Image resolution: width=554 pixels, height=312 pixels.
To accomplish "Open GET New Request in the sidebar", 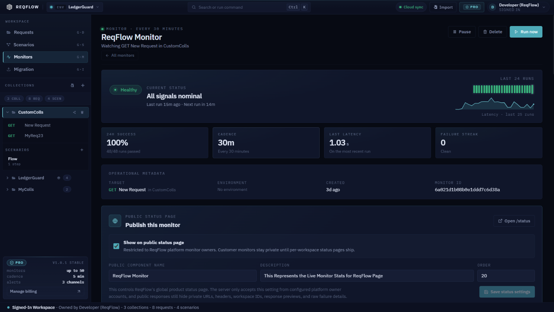I will click(x=45, y=125).
